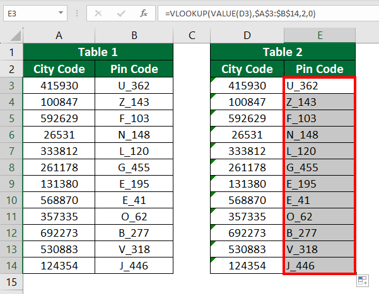The height and width of the screenshot is (294, 379).
Task: Click the Table 2 title cell
Action: (283, 52)
